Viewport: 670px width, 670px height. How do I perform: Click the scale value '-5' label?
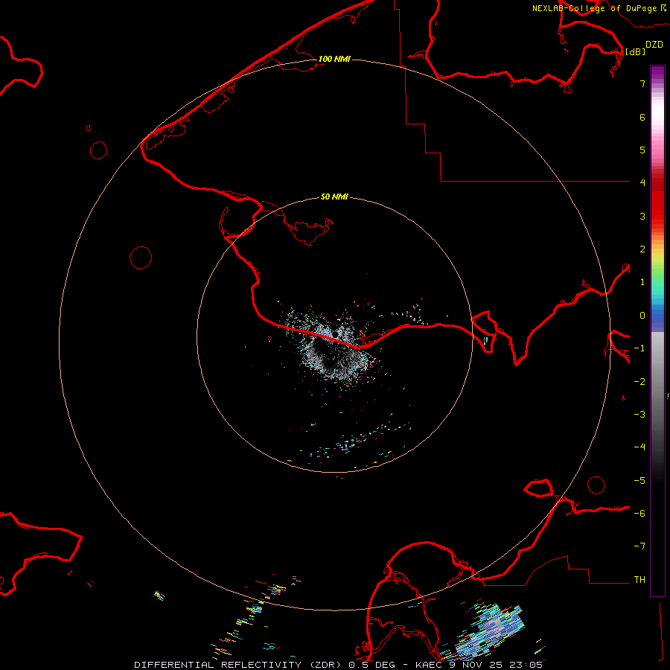pos(639,481)
